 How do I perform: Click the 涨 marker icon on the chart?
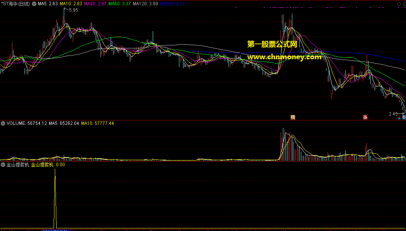pos(365,117)
